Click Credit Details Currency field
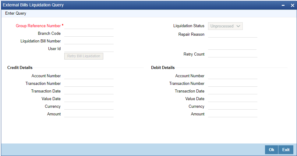The image size is (297, 156). tap(89, 106)
